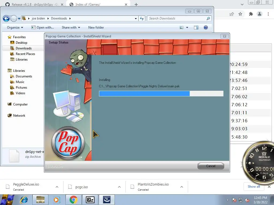
Task: Click the dnSpy zip archive file icon
Action: click(14, 156)
